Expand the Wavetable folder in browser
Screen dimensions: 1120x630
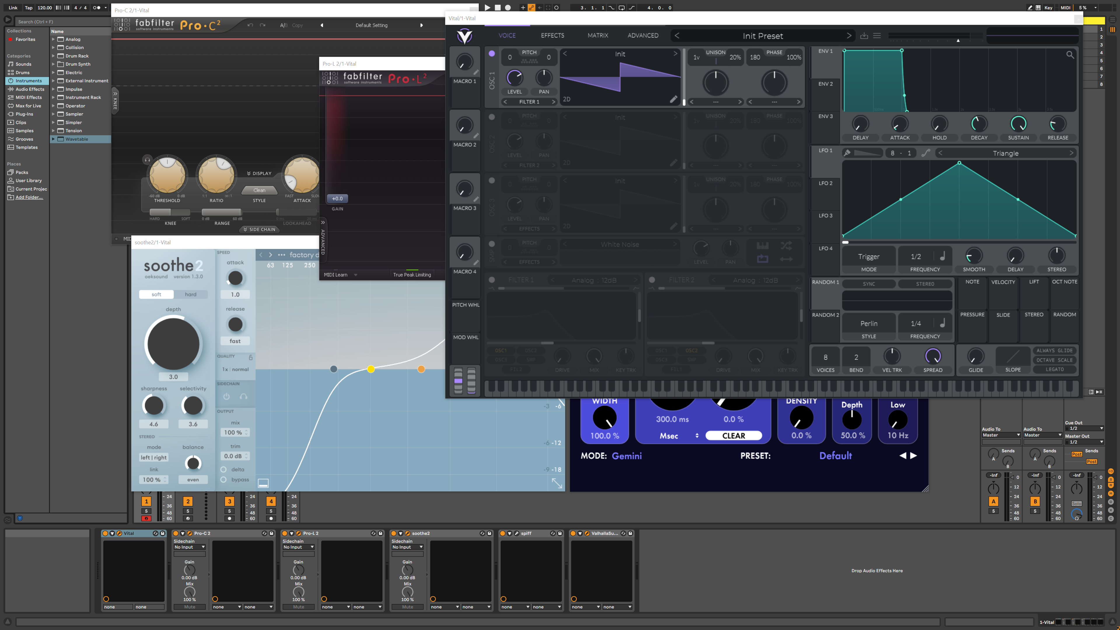click(53, 139)
